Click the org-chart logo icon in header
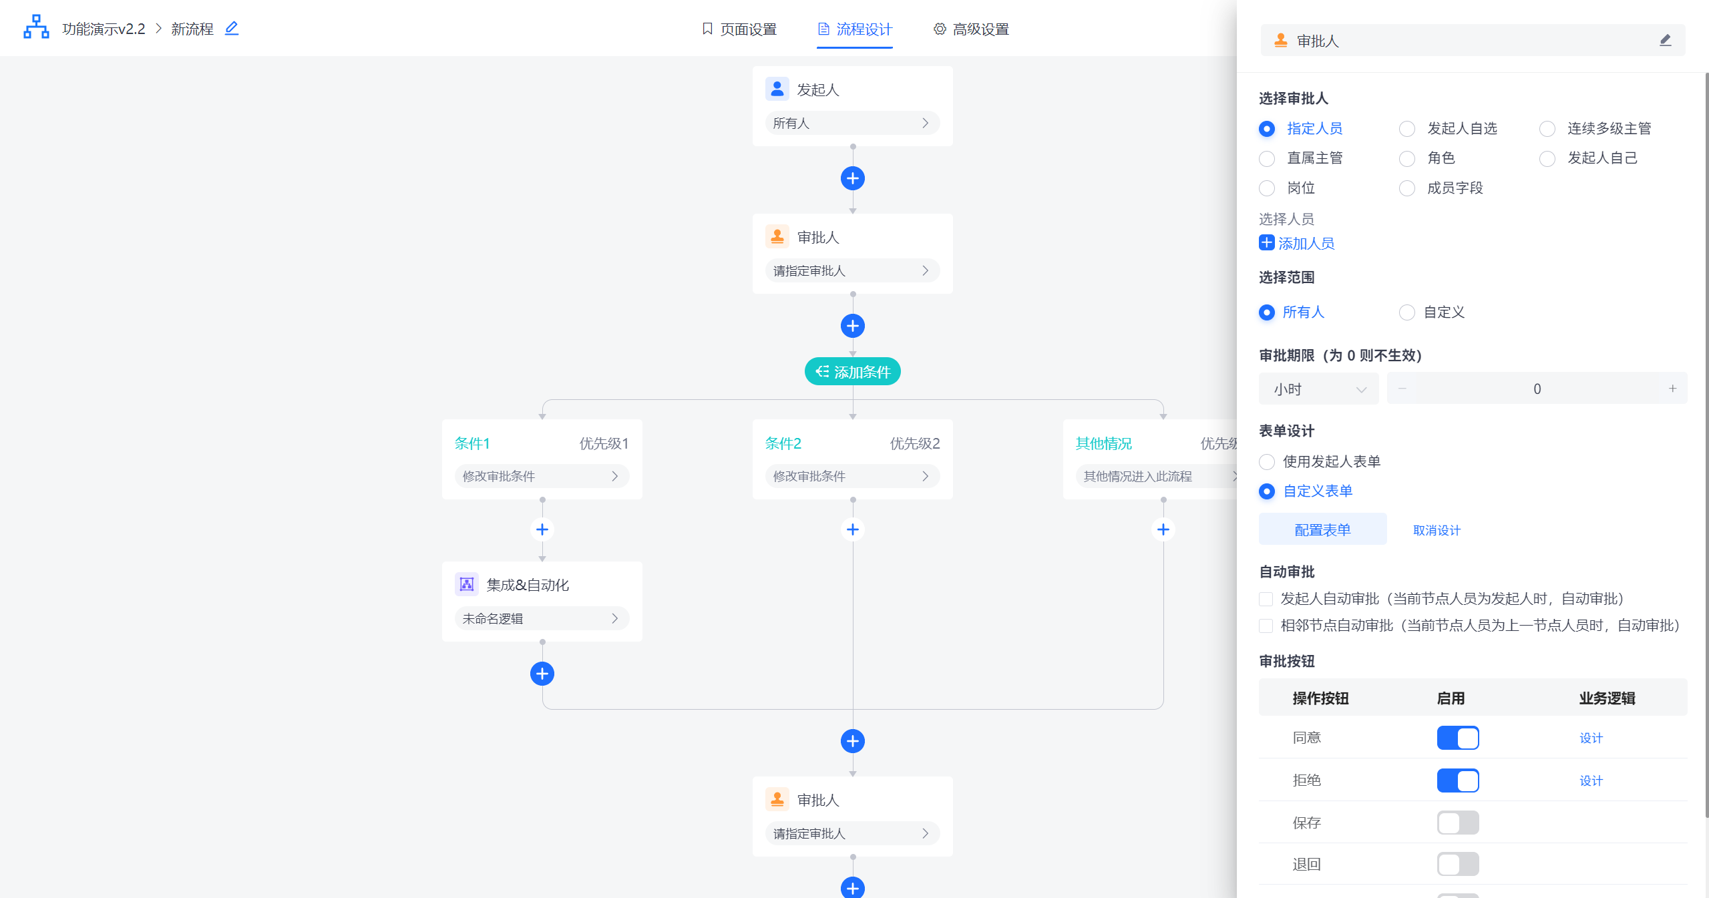1709x898 pixels. (36, 27)
